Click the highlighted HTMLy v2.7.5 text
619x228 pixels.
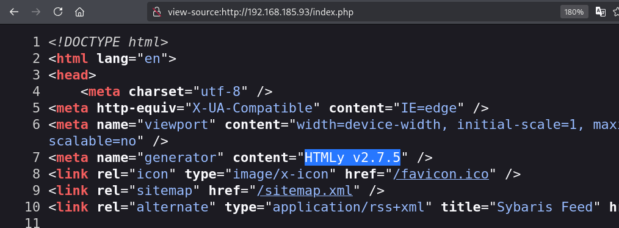click(352, 158)
